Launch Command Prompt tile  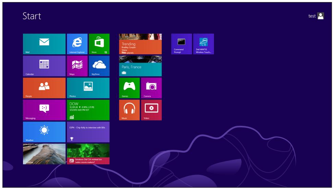click(181, 44)
